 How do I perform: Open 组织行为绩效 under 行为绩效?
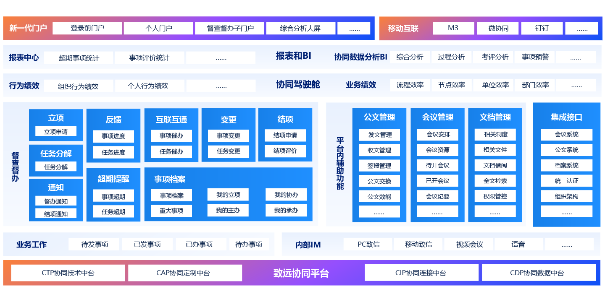point(79,85)
